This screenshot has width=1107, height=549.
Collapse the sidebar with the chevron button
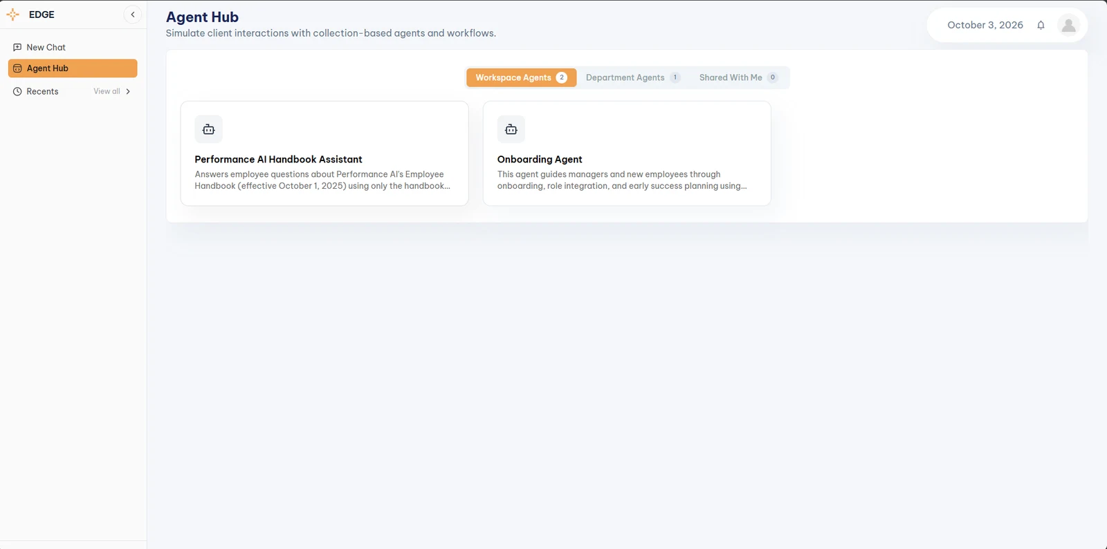tap(133, 15)
